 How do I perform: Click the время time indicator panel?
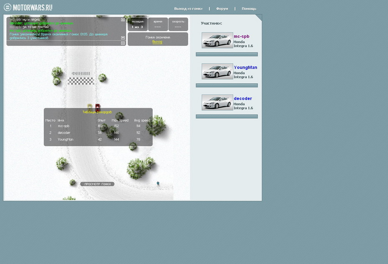point(158,24)
